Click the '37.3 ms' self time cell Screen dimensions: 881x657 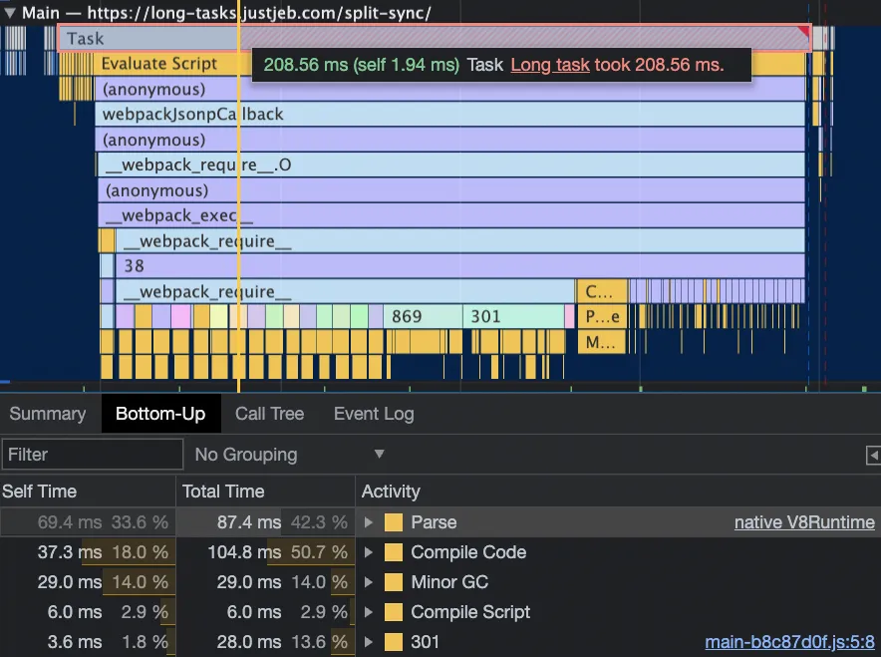[x=69, y=552]
